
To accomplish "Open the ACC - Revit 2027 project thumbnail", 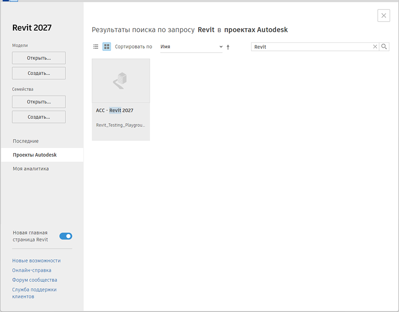I will (121, 81).
